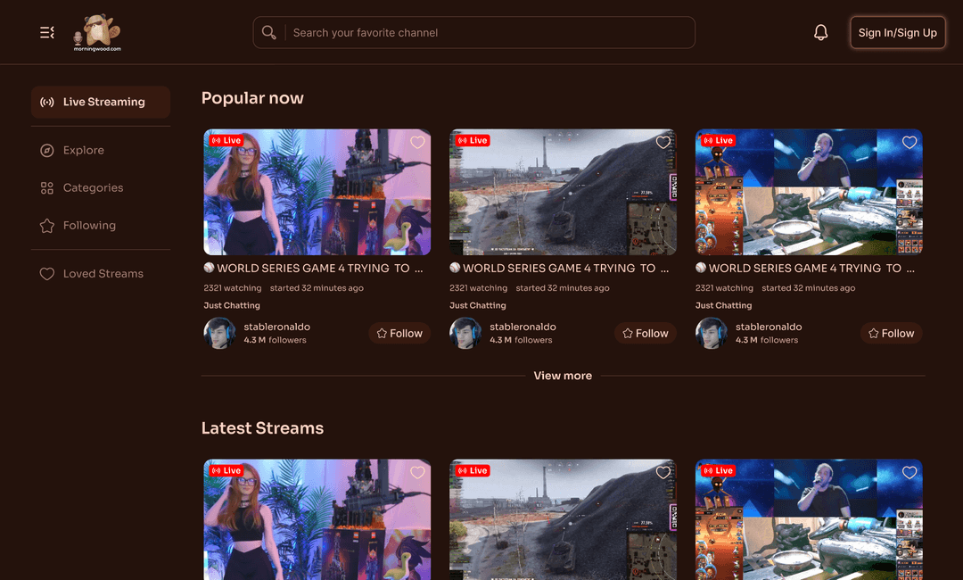Click the magnifying glass search icon
Viewport: 963px width, 580px height.
[x=269, y=32]
